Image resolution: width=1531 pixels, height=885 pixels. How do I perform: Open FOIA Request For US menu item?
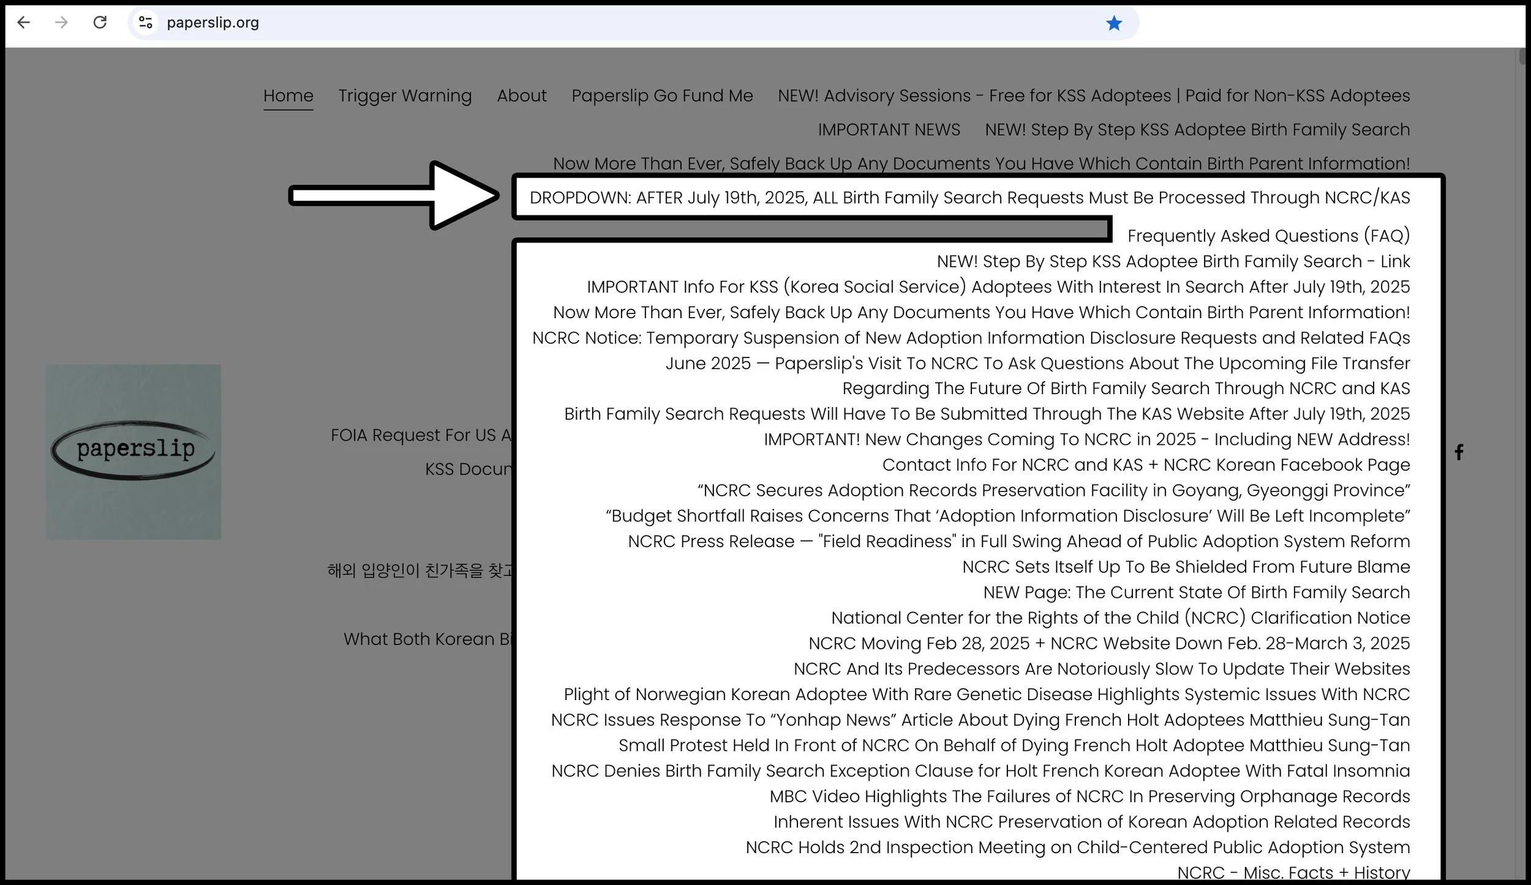[421, 435]
